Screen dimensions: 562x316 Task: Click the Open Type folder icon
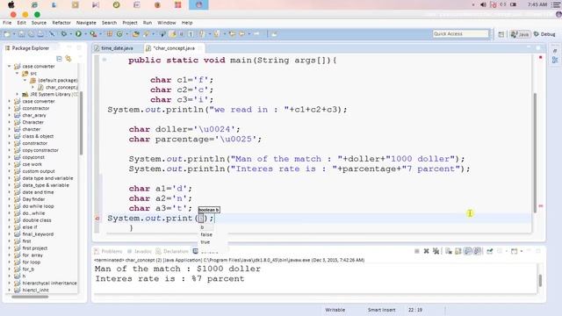135,33
